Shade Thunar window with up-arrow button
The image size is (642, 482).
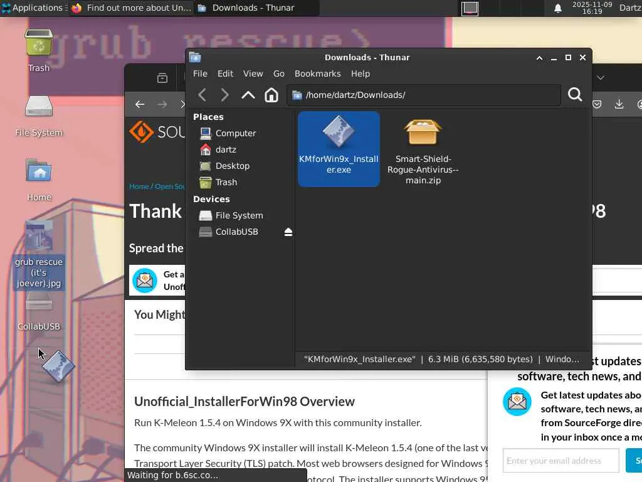(540, 58)
